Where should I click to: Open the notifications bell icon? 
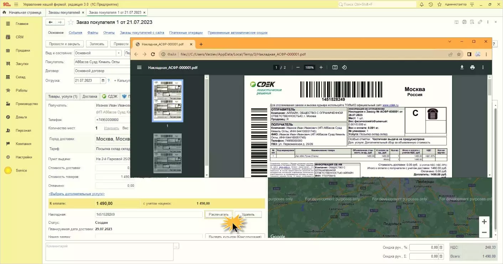click(x=422, y=4)
